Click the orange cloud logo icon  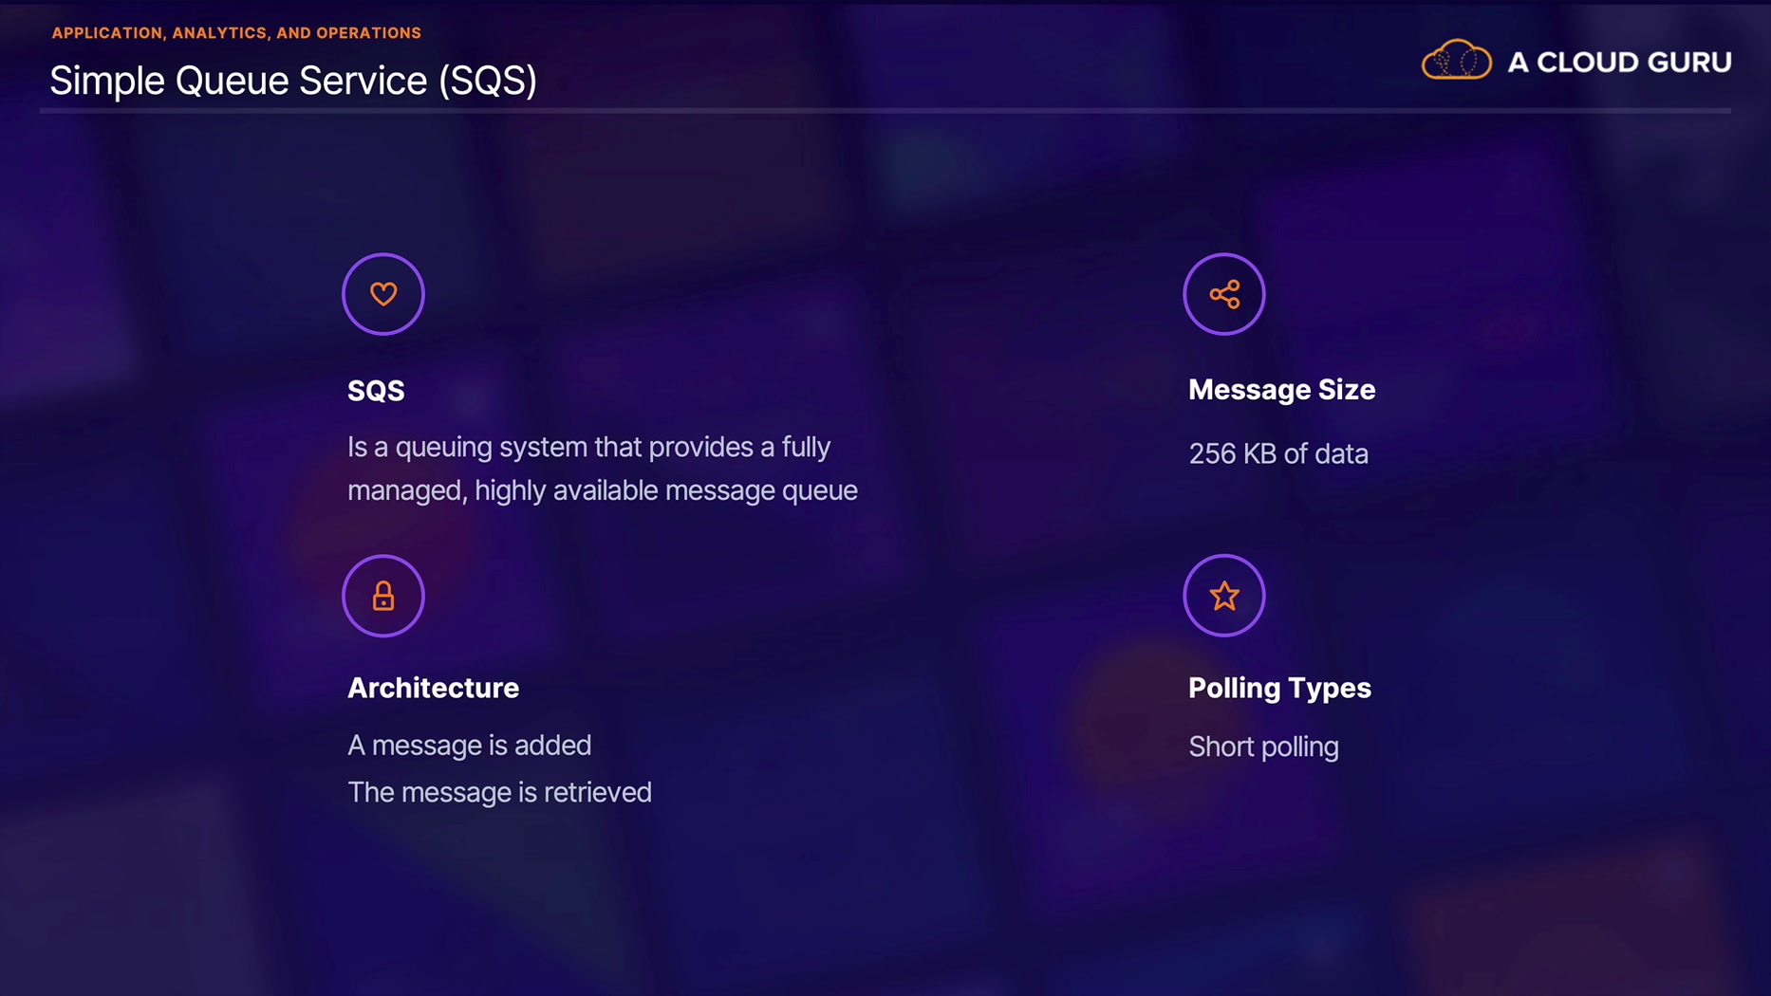(1456, 61)
